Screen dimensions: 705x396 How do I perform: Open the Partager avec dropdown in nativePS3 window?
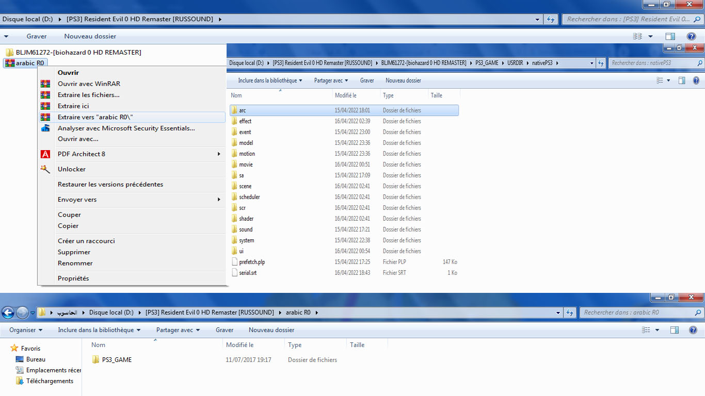331,80
